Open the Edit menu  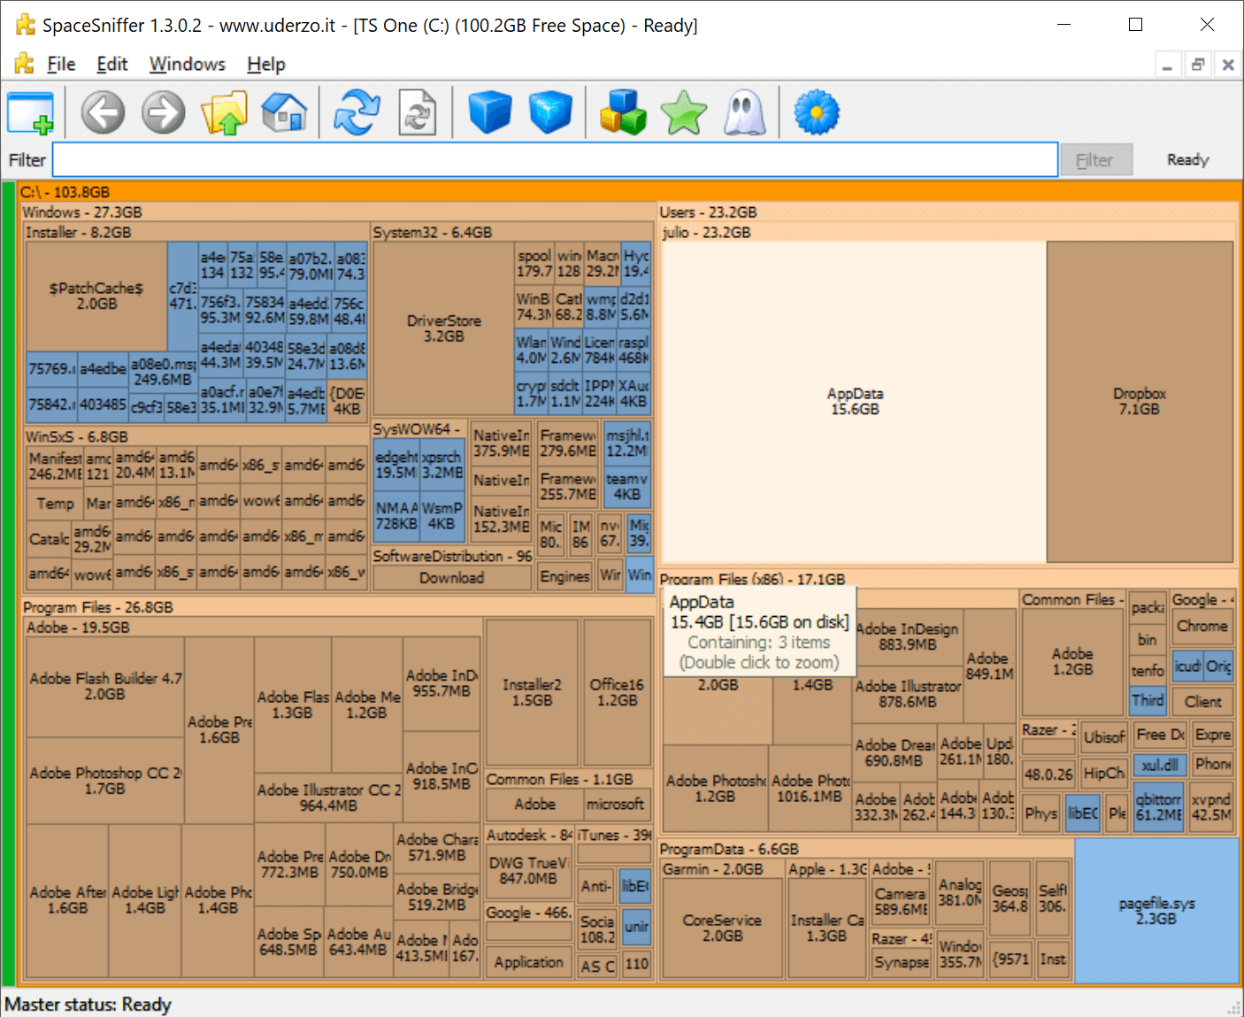pyautogui.click(x=112, y=65)
